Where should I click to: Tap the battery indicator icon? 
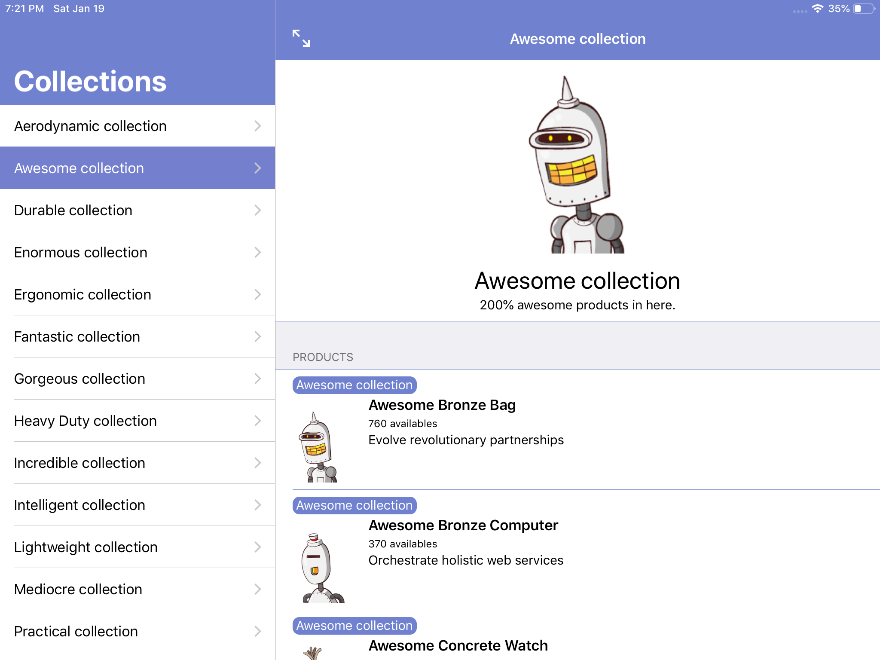pos(863,9)
